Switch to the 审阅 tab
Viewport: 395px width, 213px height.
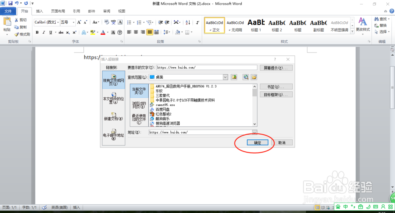pos(107,11)
